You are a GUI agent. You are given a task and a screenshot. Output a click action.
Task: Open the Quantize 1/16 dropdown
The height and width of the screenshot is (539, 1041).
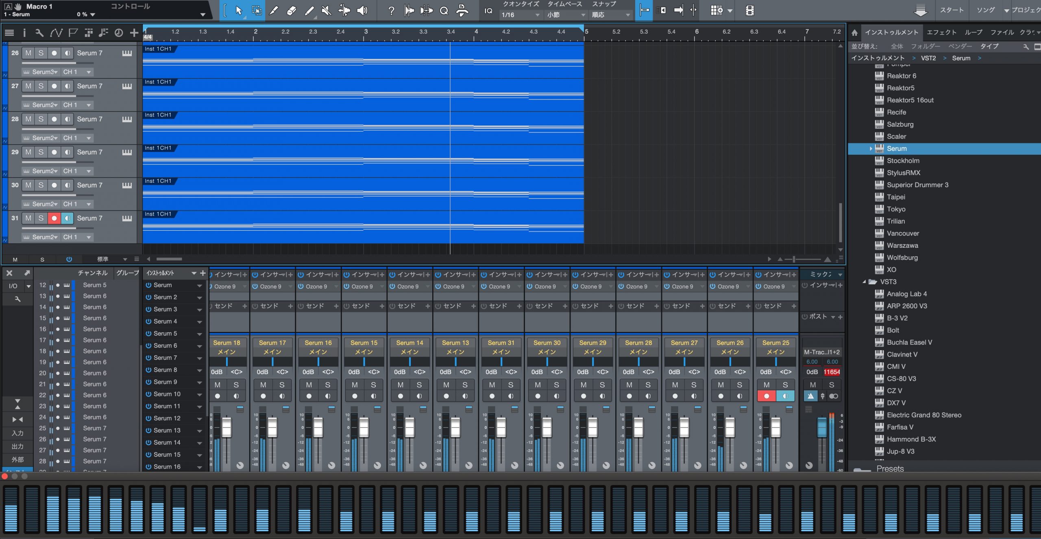(x=520, y=15)
